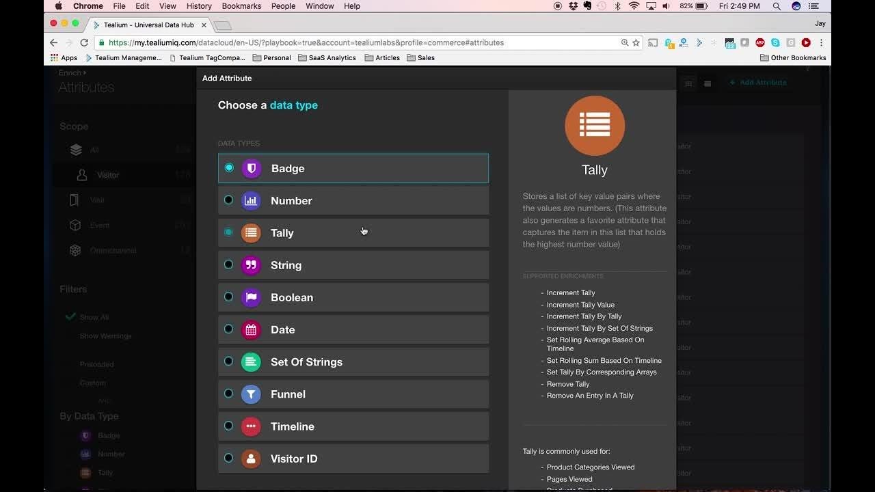Open the Apple menu
This screenshot has height=492, width=875.
(x=59, y=6)
